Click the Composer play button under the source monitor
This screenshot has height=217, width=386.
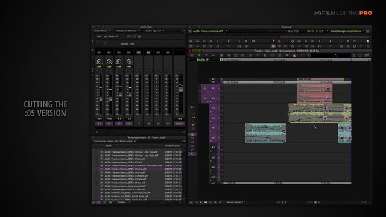[x=229, y=41]
